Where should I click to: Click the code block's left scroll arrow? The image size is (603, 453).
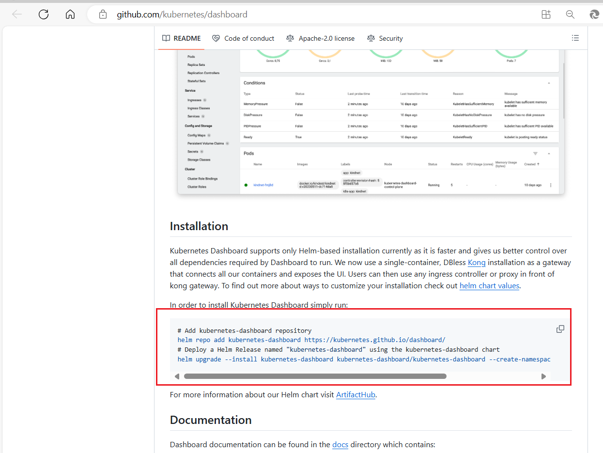177,376
